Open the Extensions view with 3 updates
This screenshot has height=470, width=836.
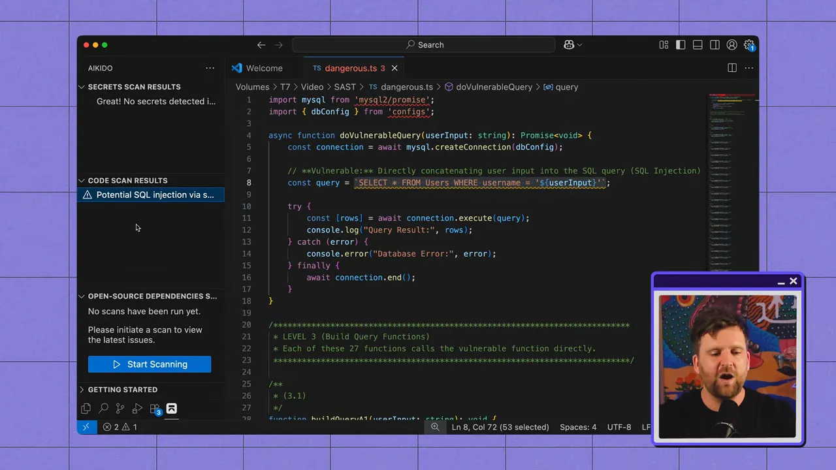[x=155, y=408]
